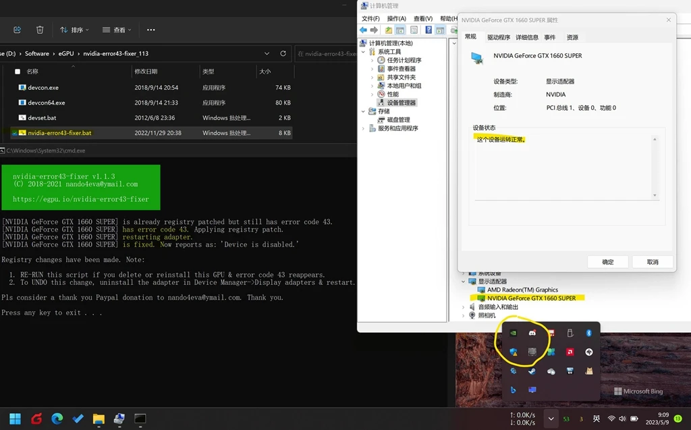
Task: Open the Bluetooth tray icon
Action: click(588, 333)
